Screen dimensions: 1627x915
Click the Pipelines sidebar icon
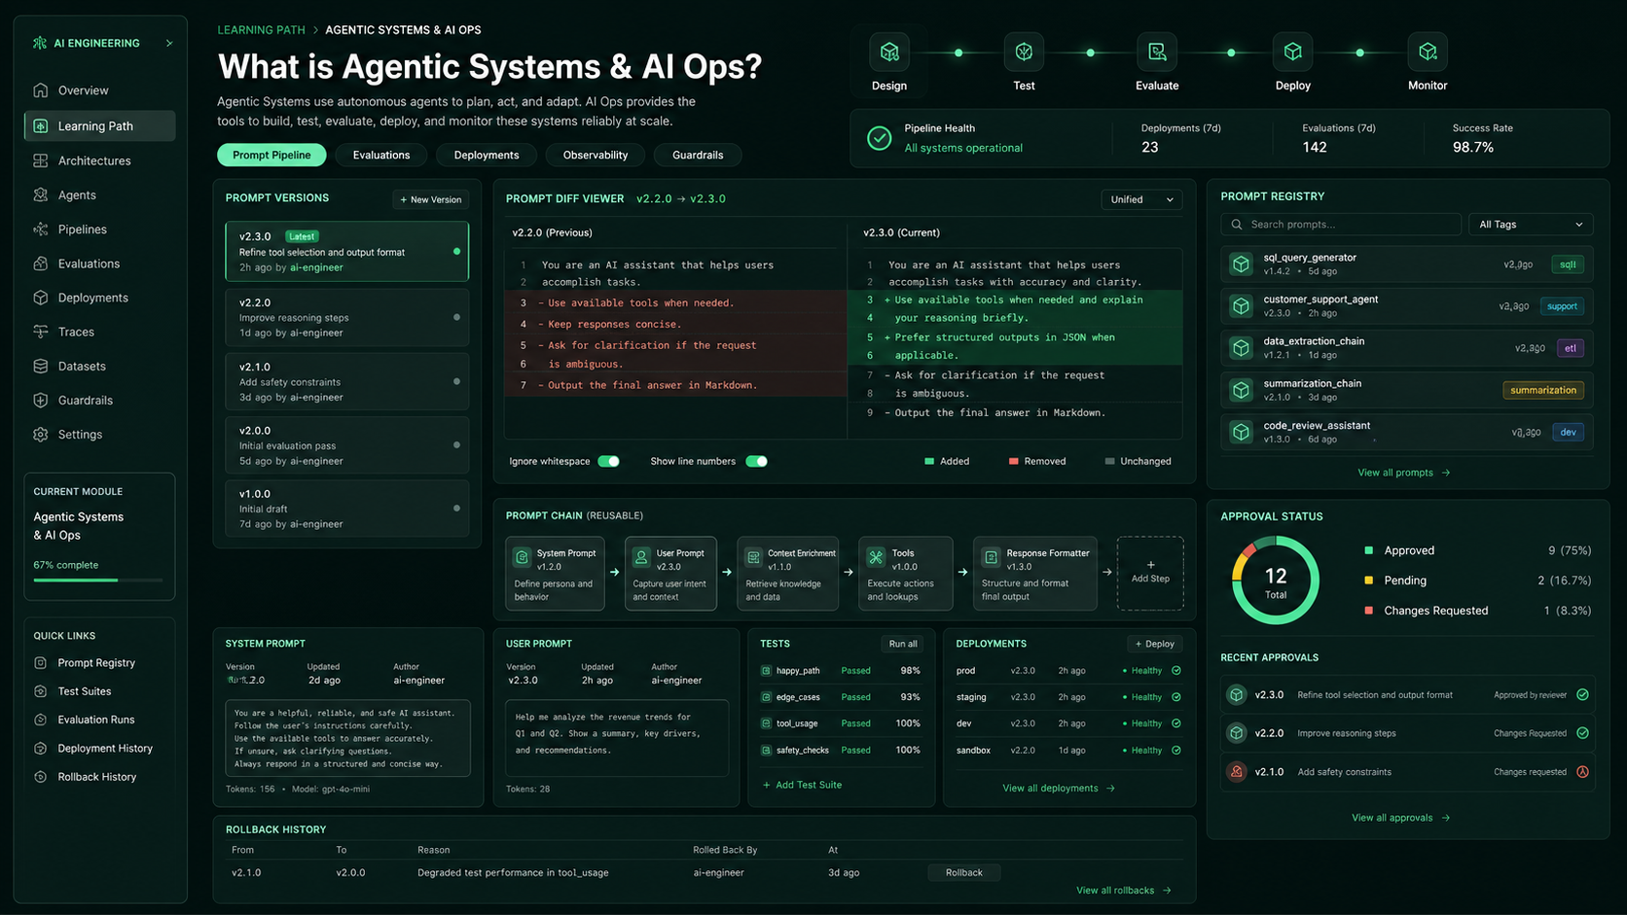click(x=41, y=229)
